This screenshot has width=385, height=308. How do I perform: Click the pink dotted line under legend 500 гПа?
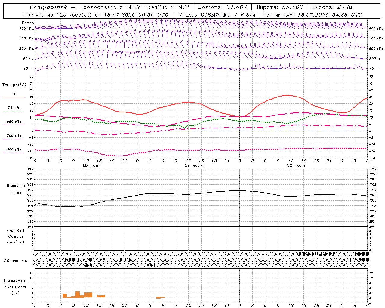point(14,153)
